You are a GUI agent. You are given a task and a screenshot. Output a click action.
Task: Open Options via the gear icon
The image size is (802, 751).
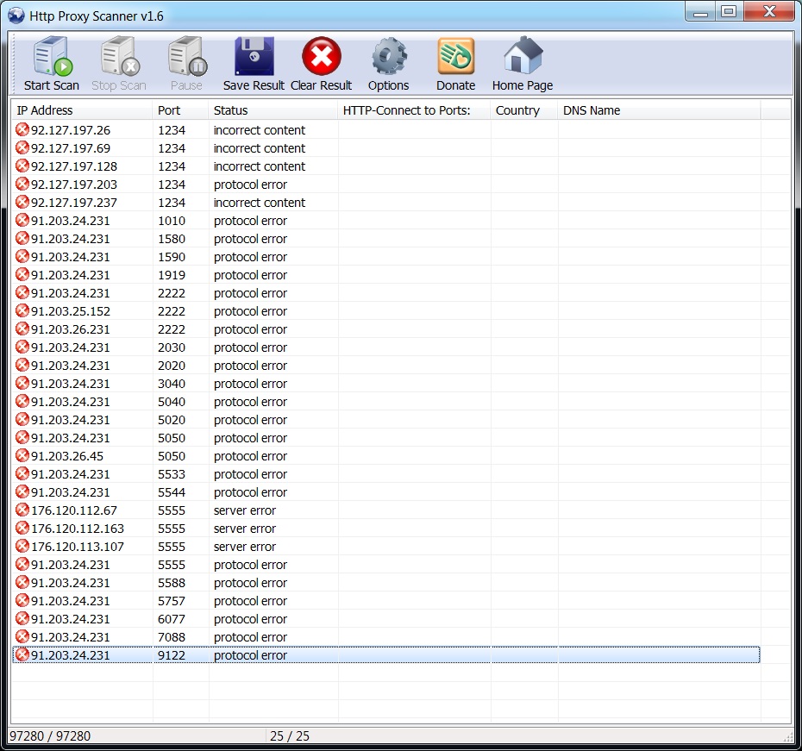point(389,56)
